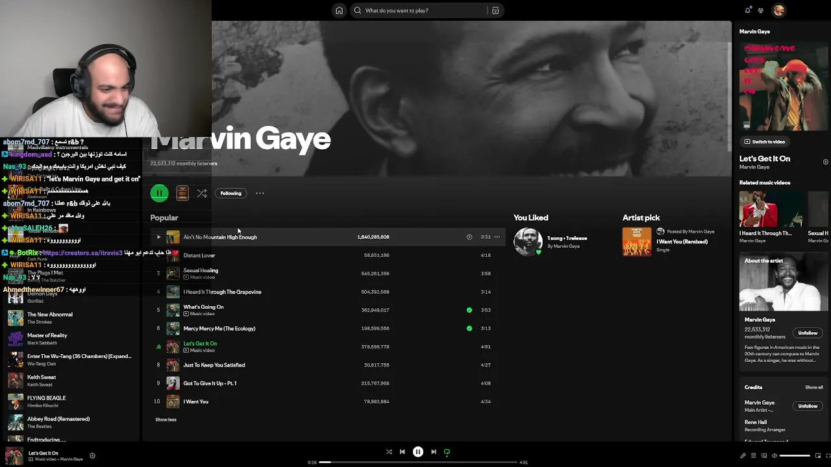The image size is (831, 467).
Task: Open You Liked song thumbnail
Action: tap(528, 241)
